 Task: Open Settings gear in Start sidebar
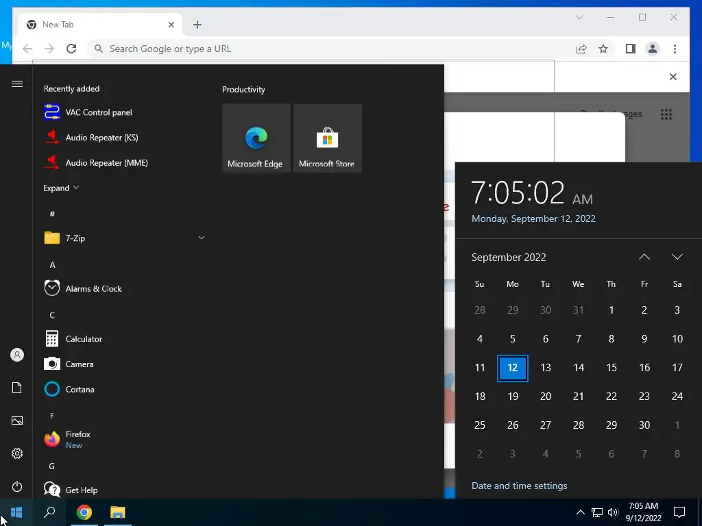(17, 453)
